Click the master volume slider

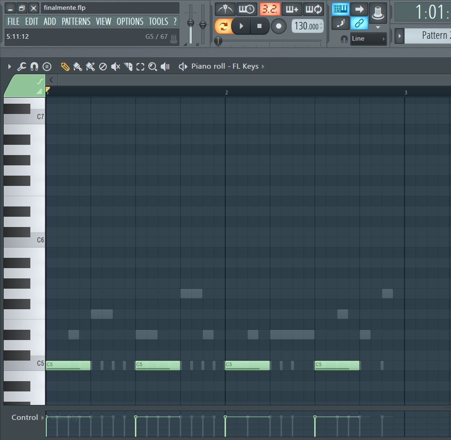click(190, 24)
